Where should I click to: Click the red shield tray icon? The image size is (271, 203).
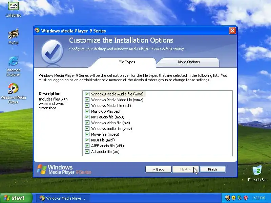click(x=246, y=198)
